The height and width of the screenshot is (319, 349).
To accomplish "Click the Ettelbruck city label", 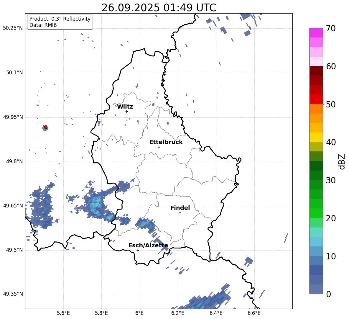I will click(x=166, y=142).
